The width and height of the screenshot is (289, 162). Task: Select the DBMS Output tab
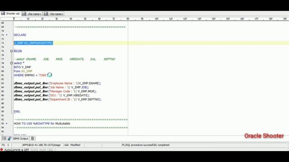click(x=18, y=139)
